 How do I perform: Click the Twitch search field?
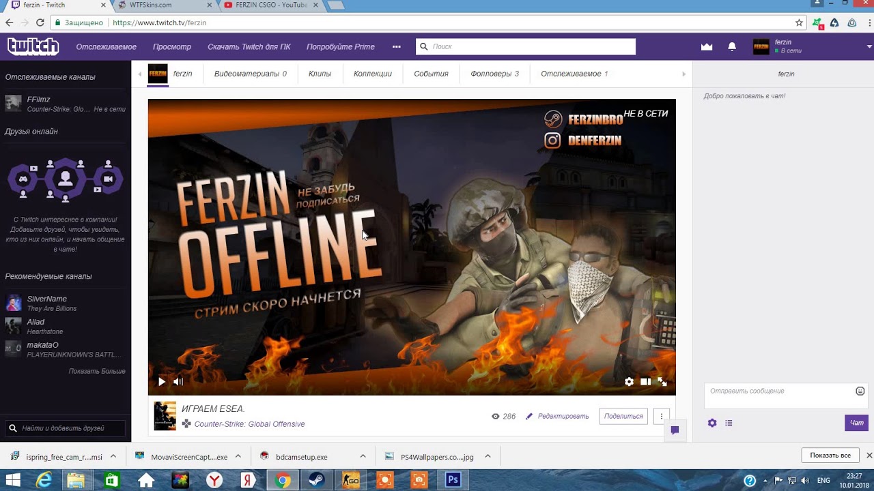click(x=526, y=46)
